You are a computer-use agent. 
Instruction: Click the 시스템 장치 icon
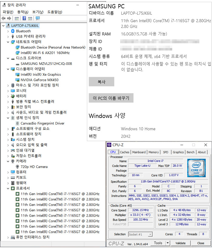[13, 140]
